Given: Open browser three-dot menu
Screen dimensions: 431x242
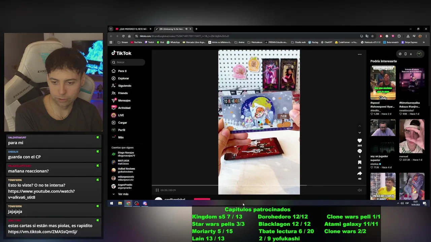Looking at the screenshot, I should [x=426, y=36].
